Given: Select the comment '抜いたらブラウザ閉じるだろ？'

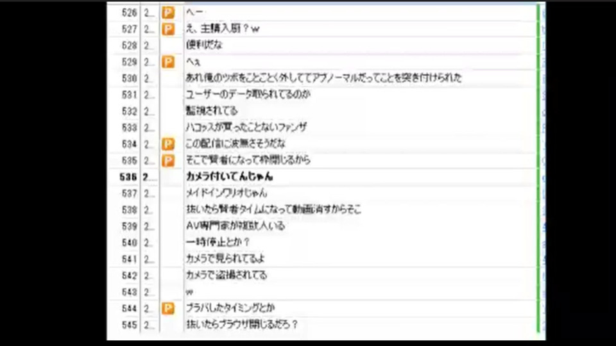Looking at the screenshot, I should 242,325.
